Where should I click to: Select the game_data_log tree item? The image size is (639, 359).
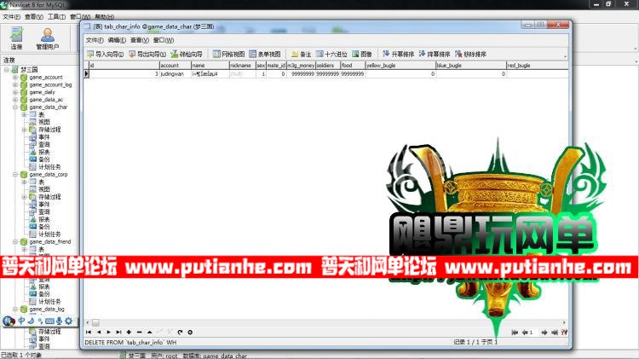click(x=47, y=310)
